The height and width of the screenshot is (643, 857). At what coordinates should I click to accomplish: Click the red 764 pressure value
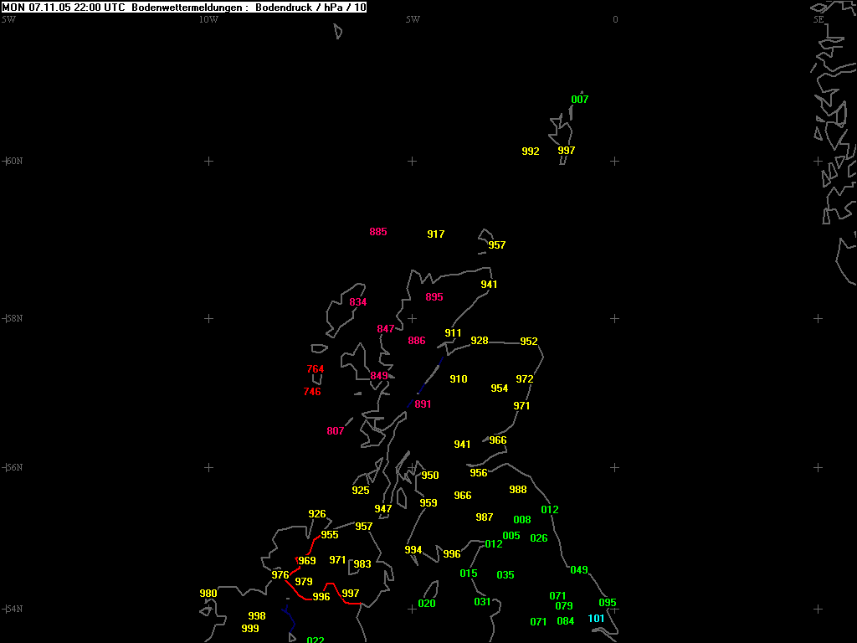point(315,369)
